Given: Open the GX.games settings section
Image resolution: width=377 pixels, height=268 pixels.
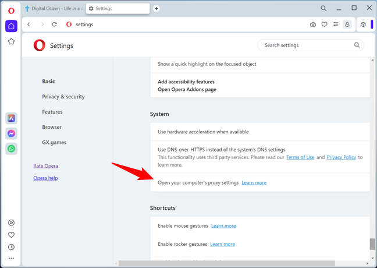Looking at the screenshot, I should pyautogui.click(x=54, y=142).
